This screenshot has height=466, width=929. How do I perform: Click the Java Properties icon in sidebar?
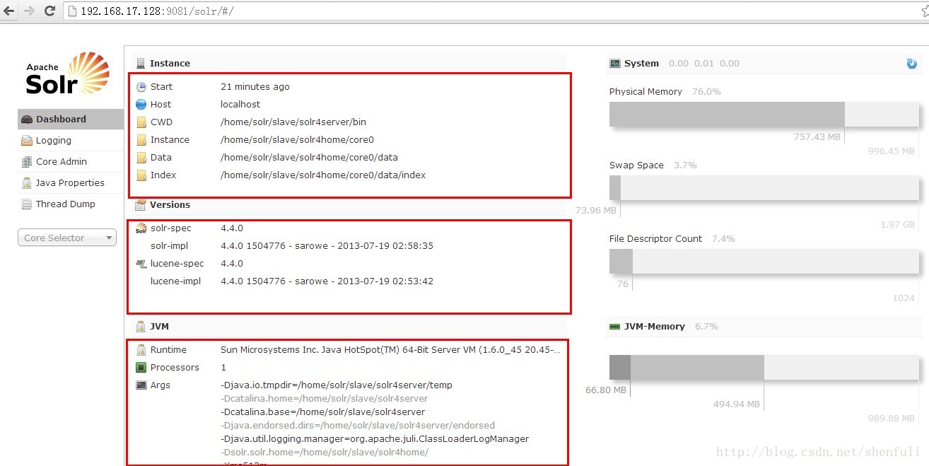pos(27,182)
